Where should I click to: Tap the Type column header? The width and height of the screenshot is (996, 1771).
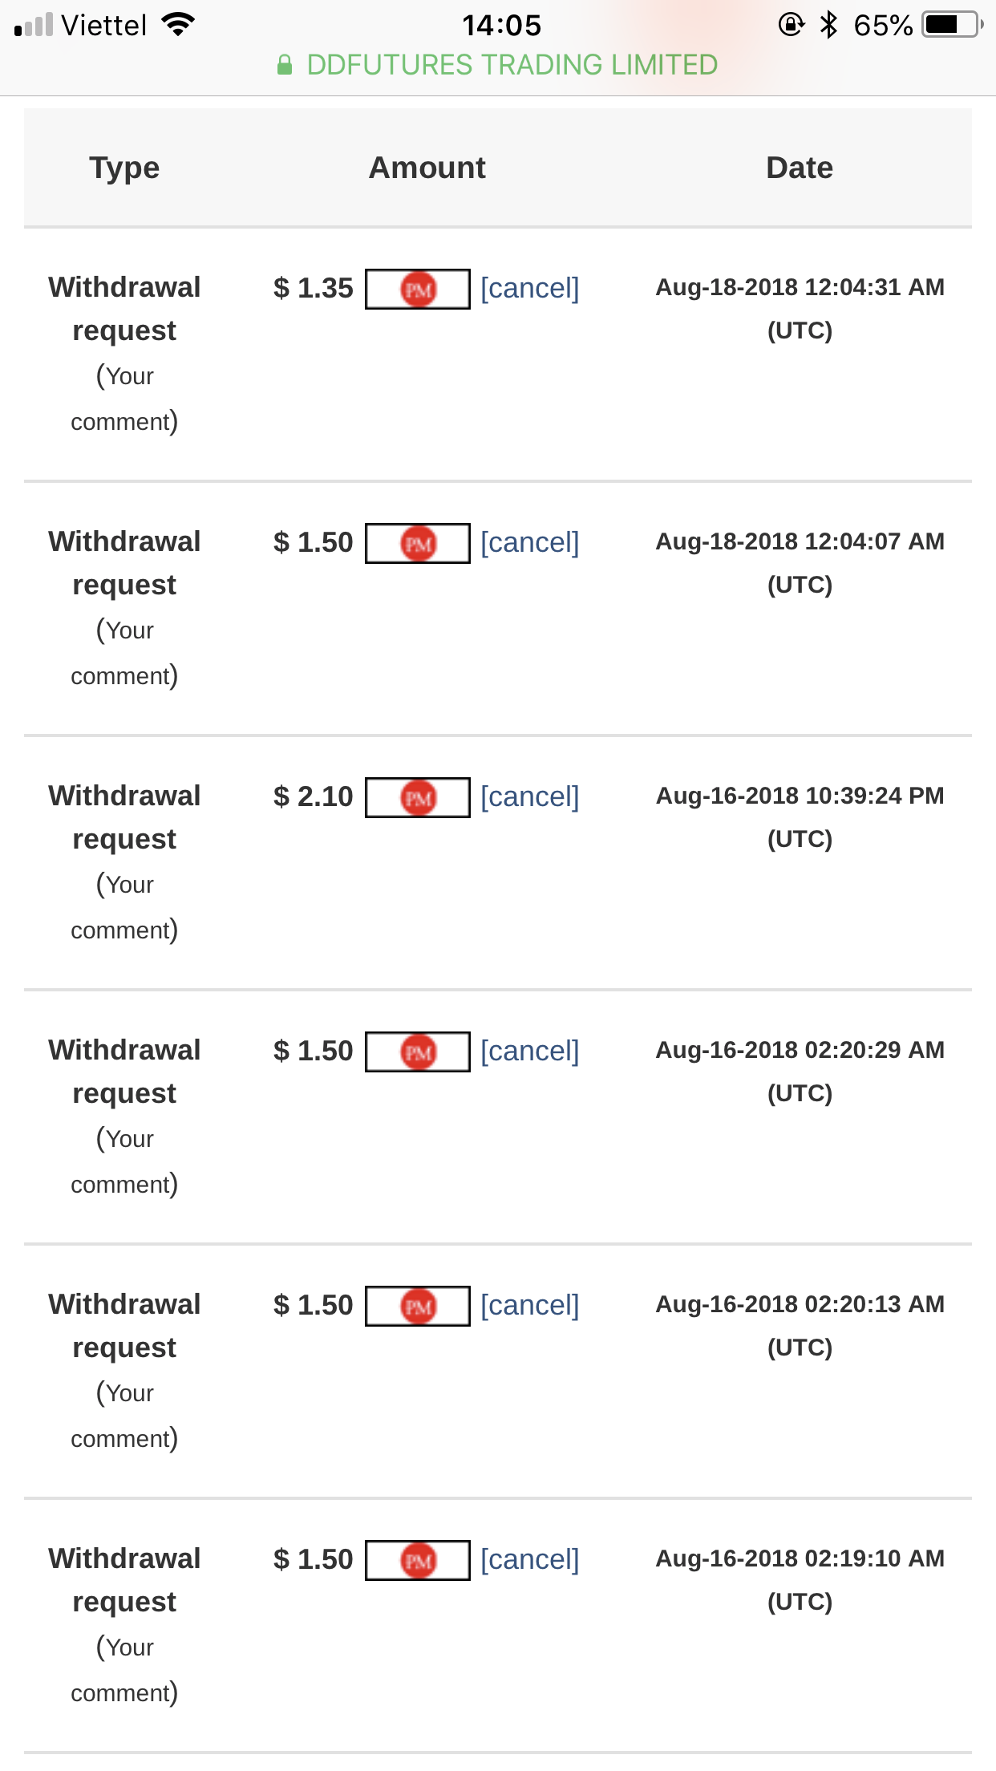(x=124, y=168)
